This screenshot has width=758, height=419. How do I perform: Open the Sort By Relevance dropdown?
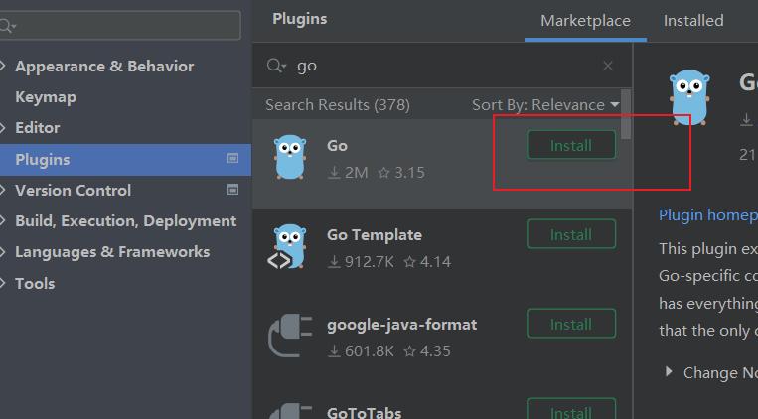click(x=545, y=105)
